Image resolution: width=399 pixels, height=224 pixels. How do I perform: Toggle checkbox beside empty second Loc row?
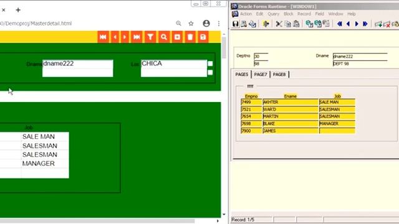[210, 73]
